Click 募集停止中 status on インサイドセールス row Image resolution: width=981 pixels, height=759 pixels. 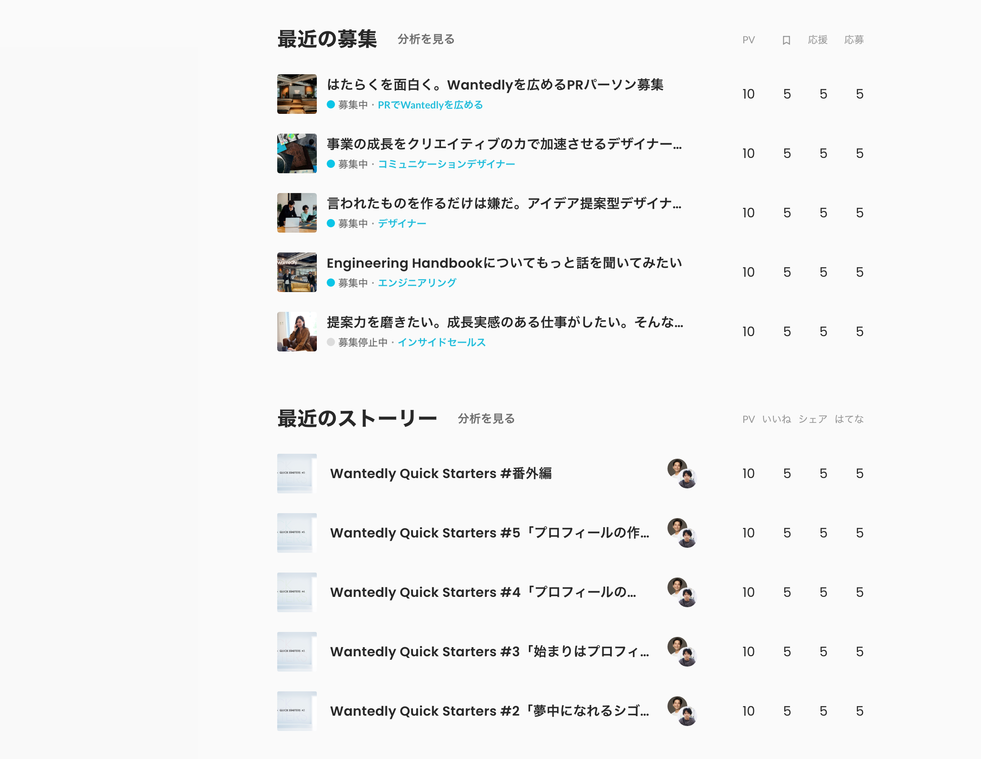pyautogui.click(x=363, y=342)
